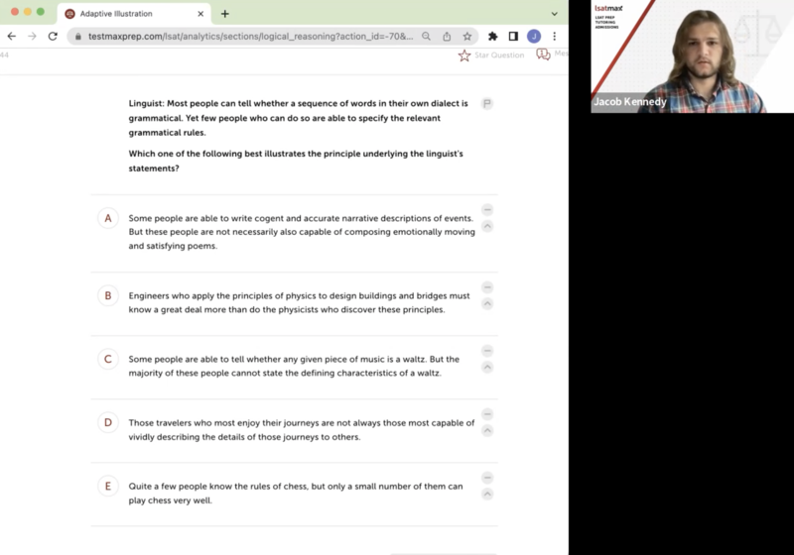
Task: Open the Chrome three-dot menu
Action: [555, 36]
